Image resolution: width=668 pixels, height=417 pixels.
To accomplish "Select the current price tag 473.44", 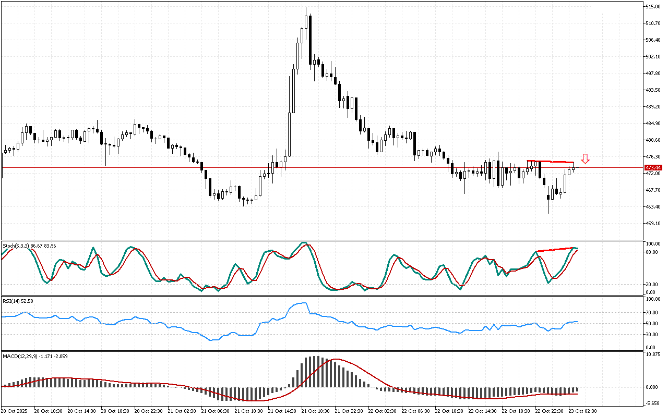I will (x=653, y=168).
